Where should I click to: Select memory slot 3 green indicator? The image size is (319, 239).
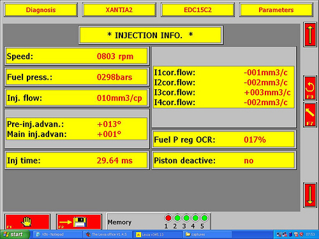tap(186, 218)
